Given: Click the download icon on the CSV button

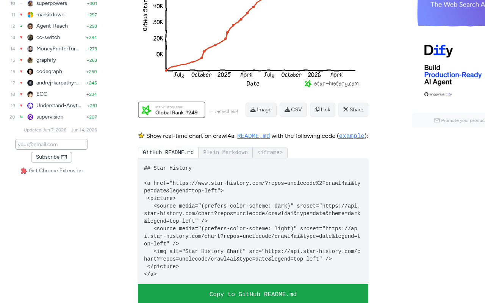Looking at the screenshot, I should point(287,109).
